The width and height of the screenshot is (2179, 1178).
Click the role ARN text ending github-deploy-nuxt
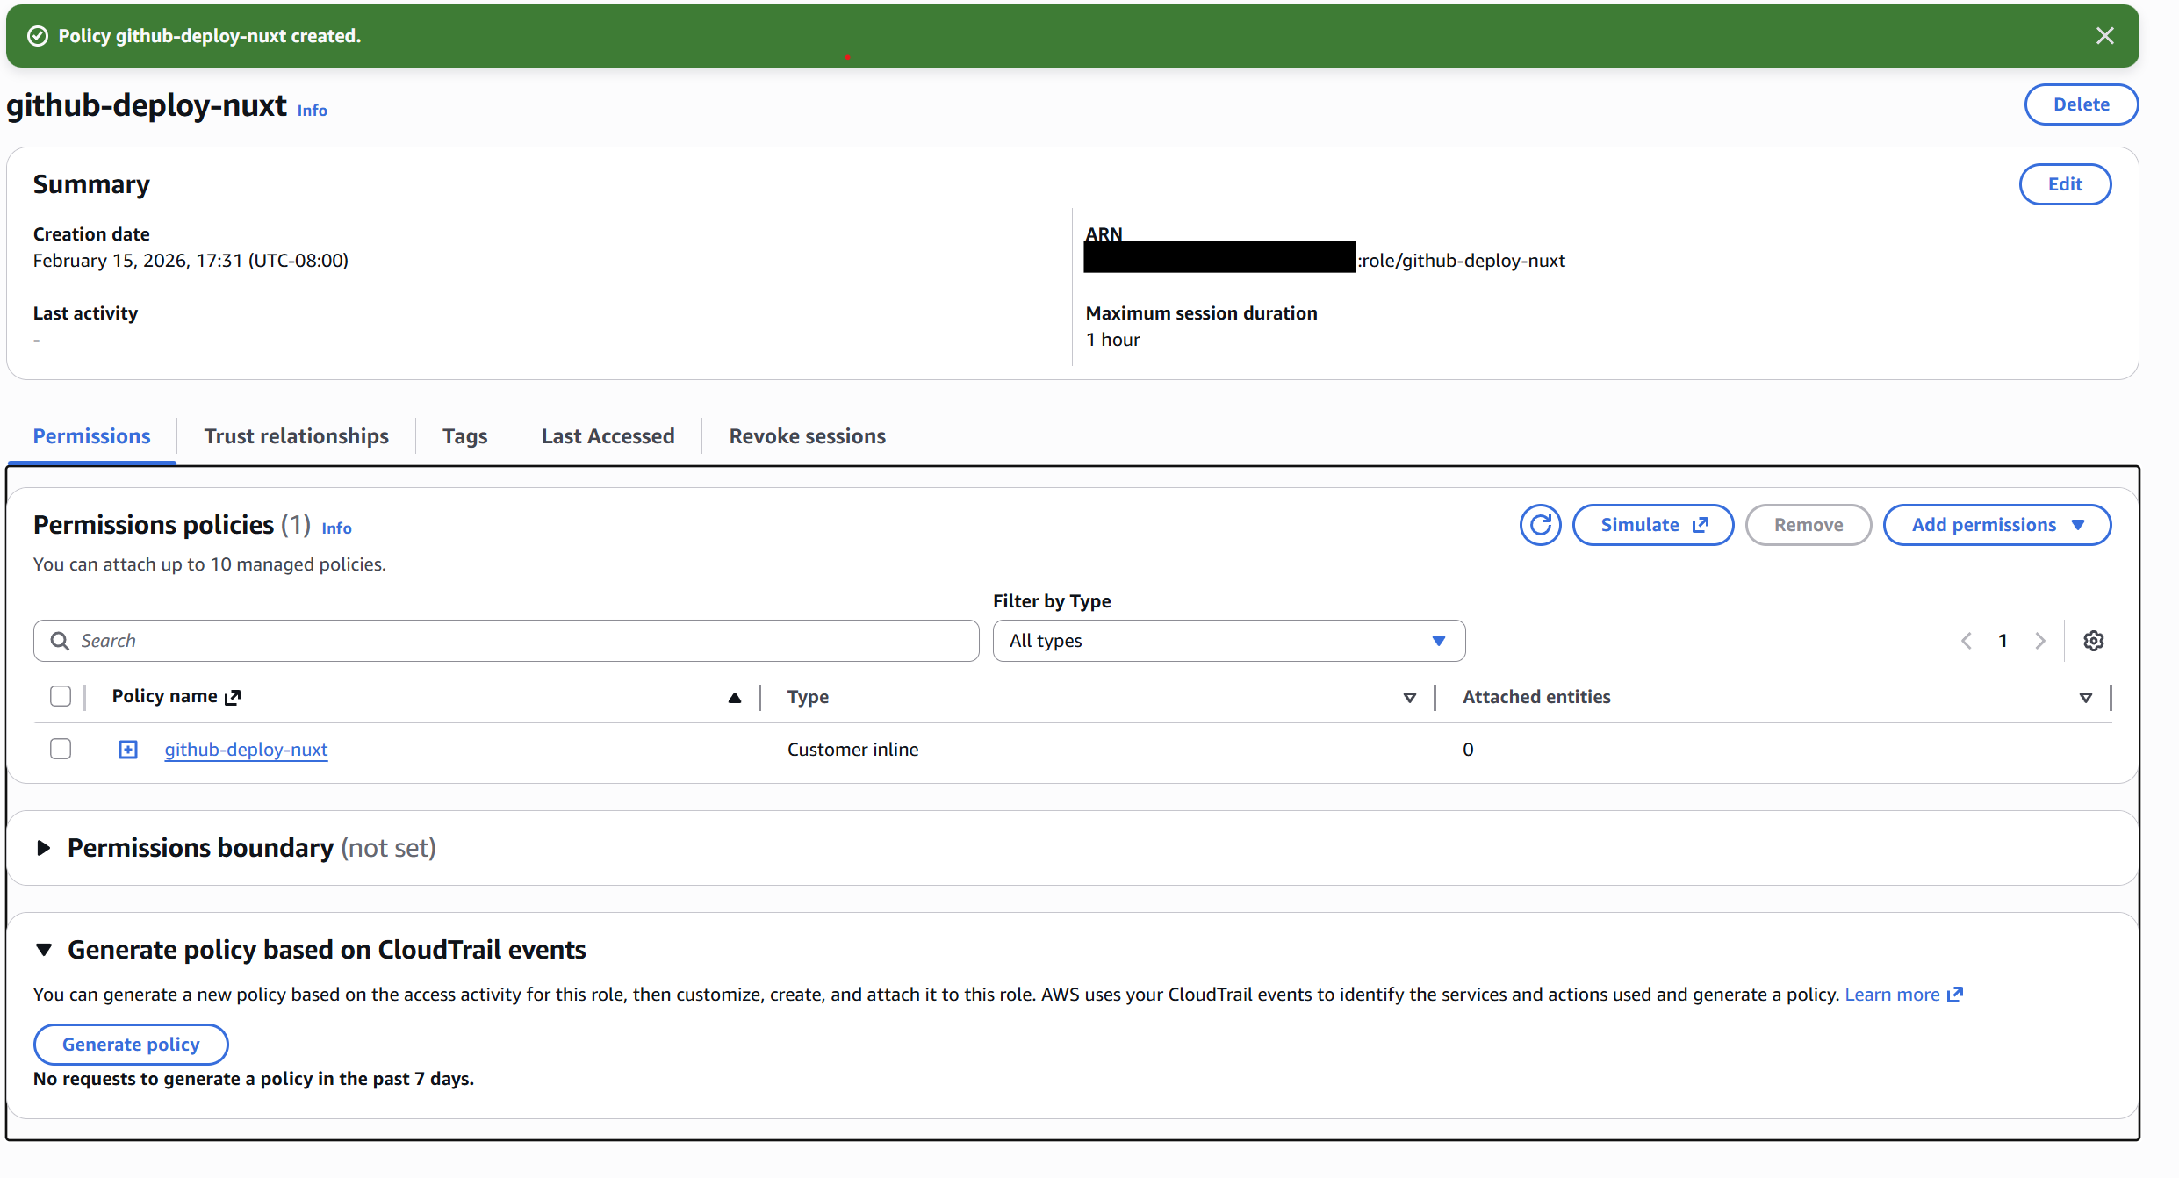tap(1462, 261)
